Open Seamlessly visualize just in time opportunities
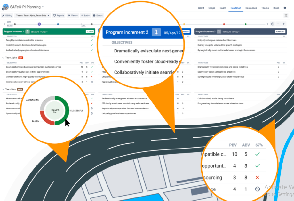The width and height of the screenshot is (294, 201). (28, 72)
